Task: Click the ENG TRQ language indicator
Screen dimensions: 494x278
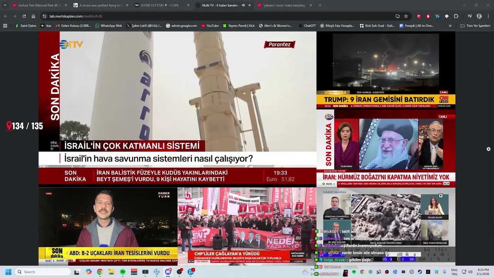Action: [x=454, y=272]
